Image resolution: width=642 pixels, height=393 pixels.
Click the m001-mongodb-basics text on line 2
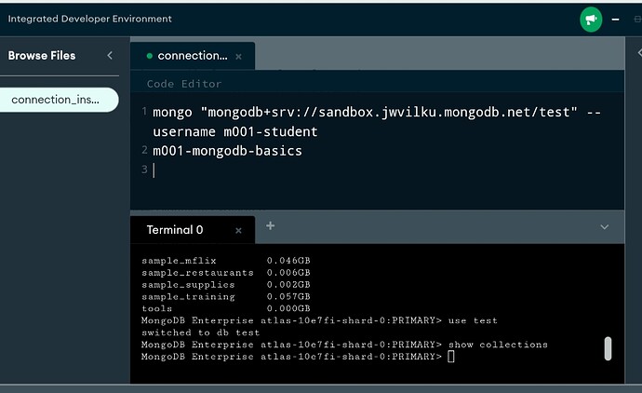[227, 151]
